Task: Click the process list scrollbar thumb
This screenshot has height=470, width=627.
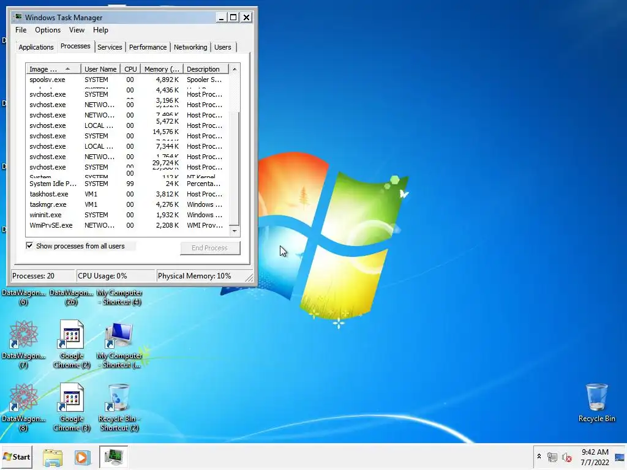Action: pos(235,170)
